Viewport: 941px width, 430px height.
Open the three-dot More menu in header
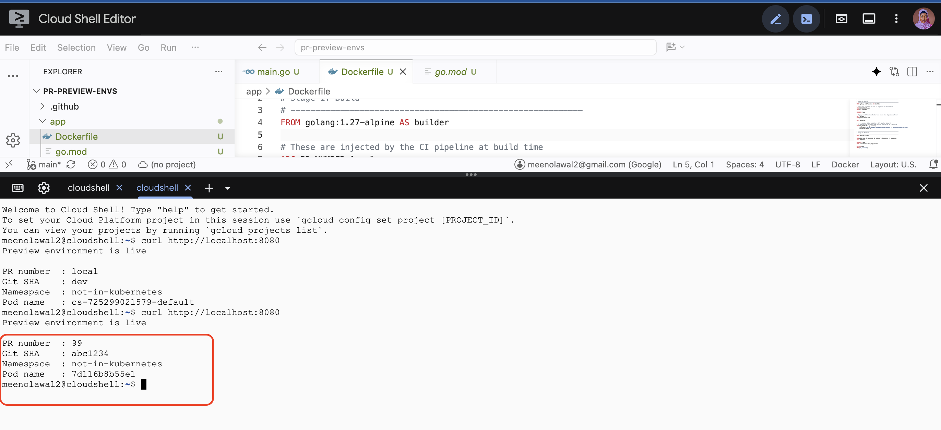tap(896, 18)
